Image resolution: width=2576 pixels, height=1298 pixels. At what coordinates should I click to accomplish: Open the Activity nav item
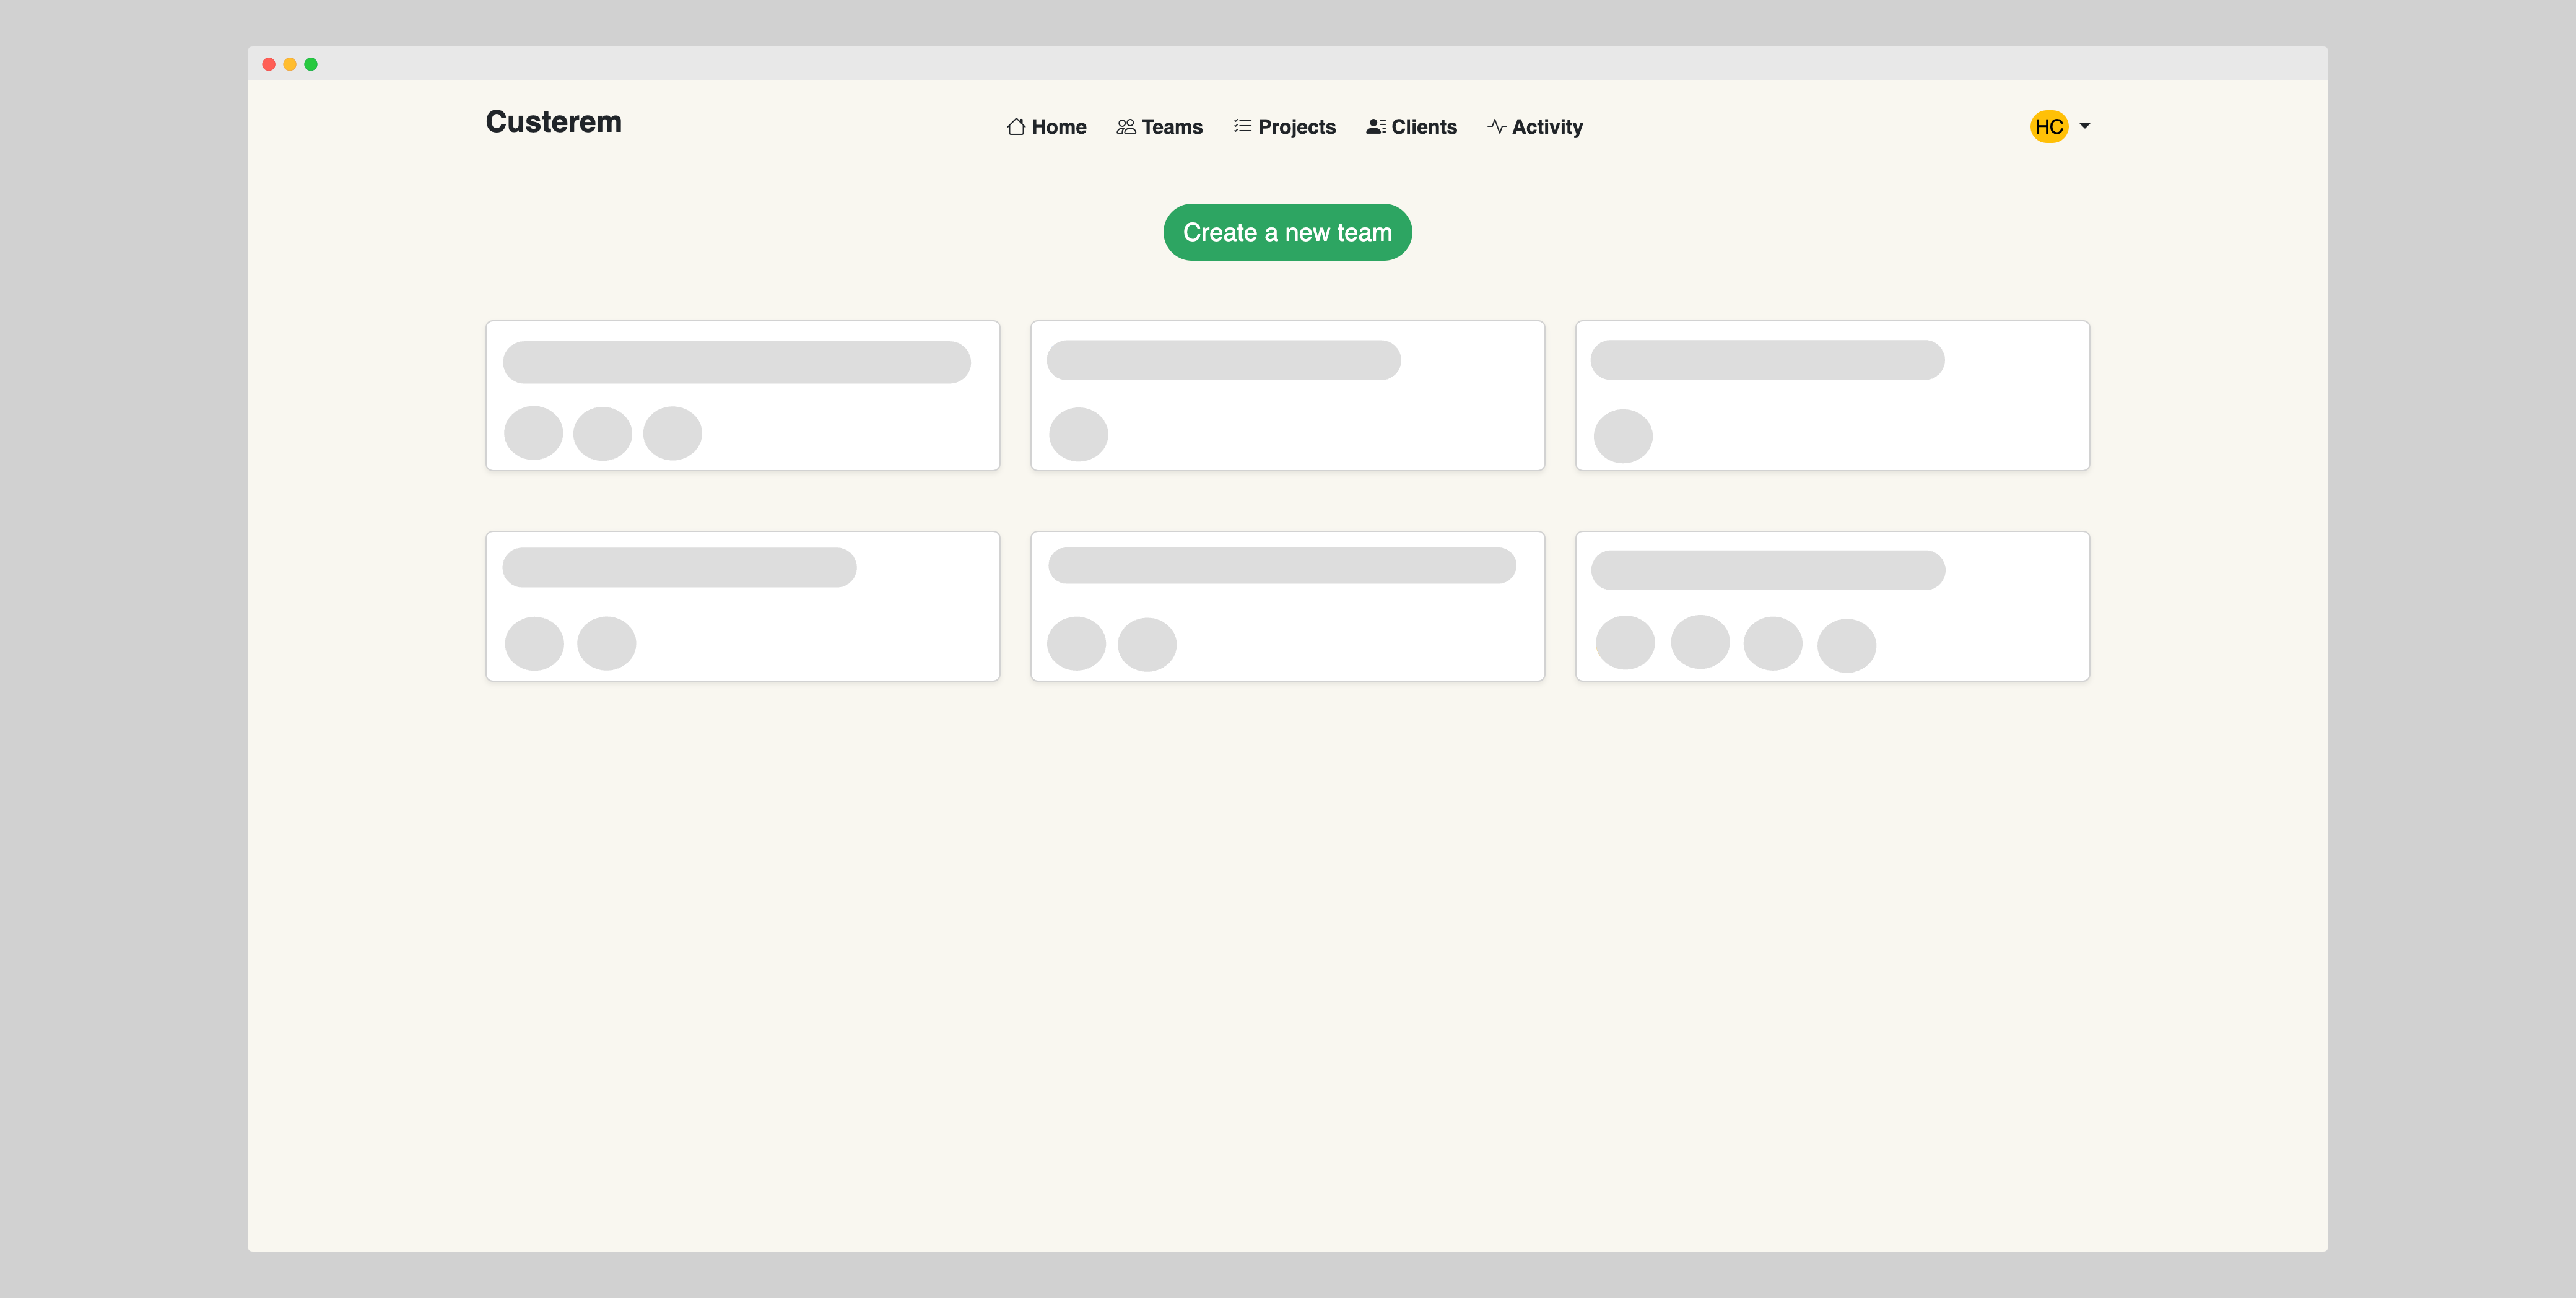1534,127
